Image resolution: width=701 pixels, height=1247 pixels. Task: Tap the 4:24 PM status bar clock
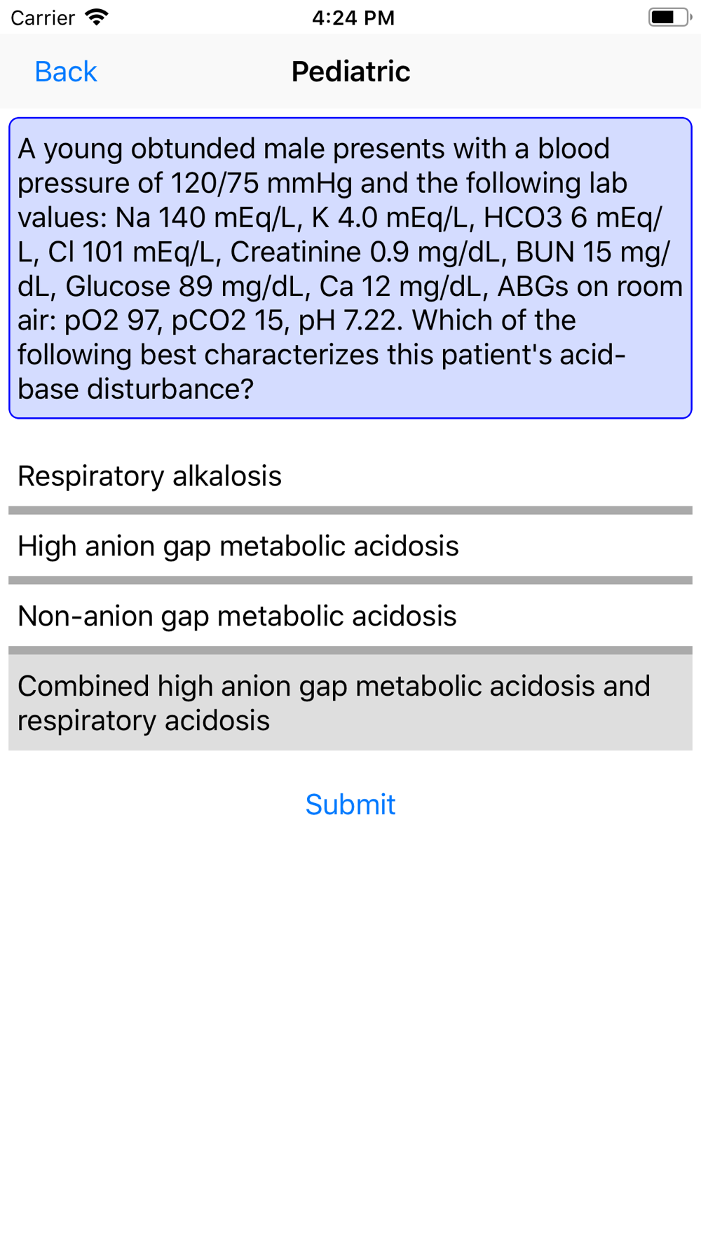[353, 18]
